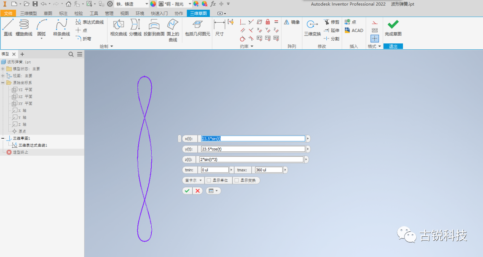This screenshot has width=483, height=257.
Task: Click the lock (fix) constraint icon
Action: pos(268,22)
